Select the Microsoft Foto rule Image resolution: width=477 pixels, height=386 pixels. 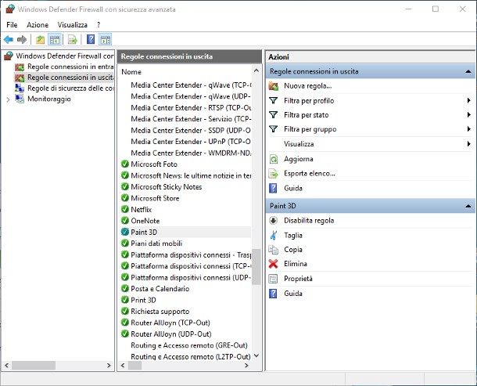coord(154,164)
